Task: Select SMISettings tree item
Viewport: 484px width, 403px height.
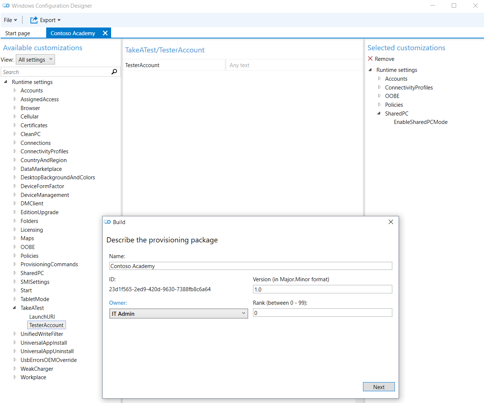Action: (x=35, y=282)
